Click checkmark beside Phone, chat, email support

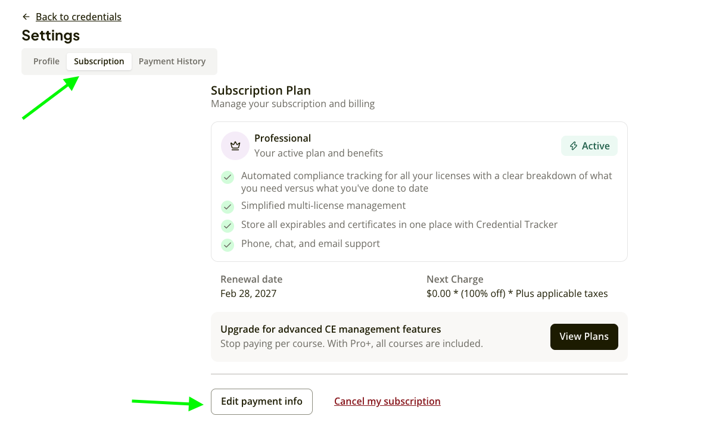pyautogui.click(x=228, y=245)
